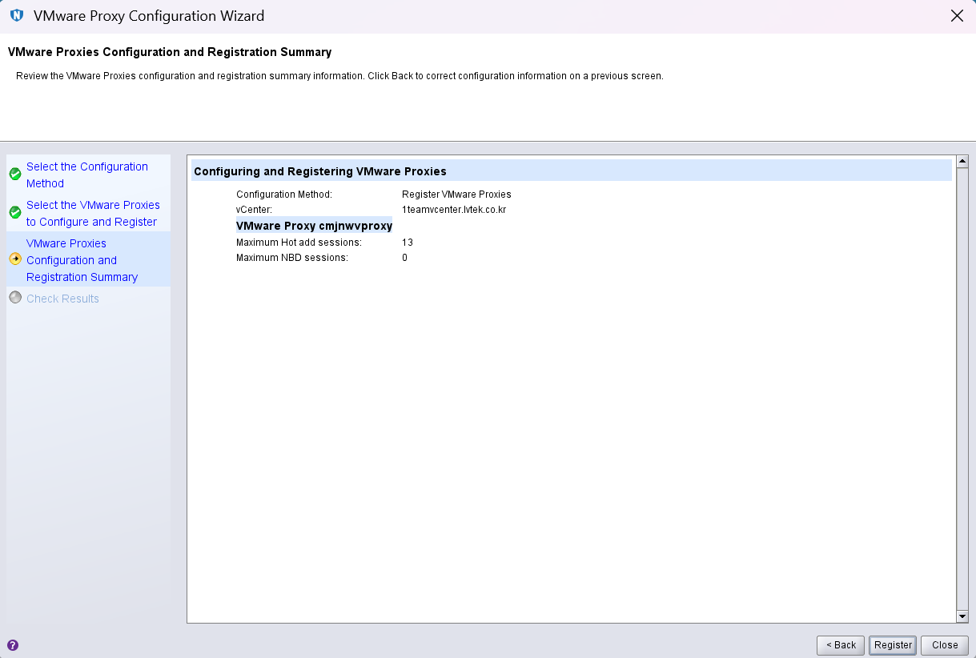Viewport: 976px width, 658px height.
Task: Click the Register button
Action: click(893, 645)
